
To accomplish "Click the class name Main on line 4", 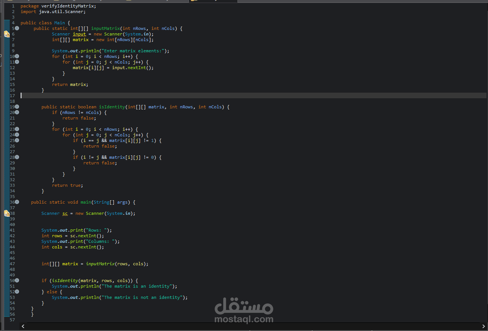I will (59, 23).
